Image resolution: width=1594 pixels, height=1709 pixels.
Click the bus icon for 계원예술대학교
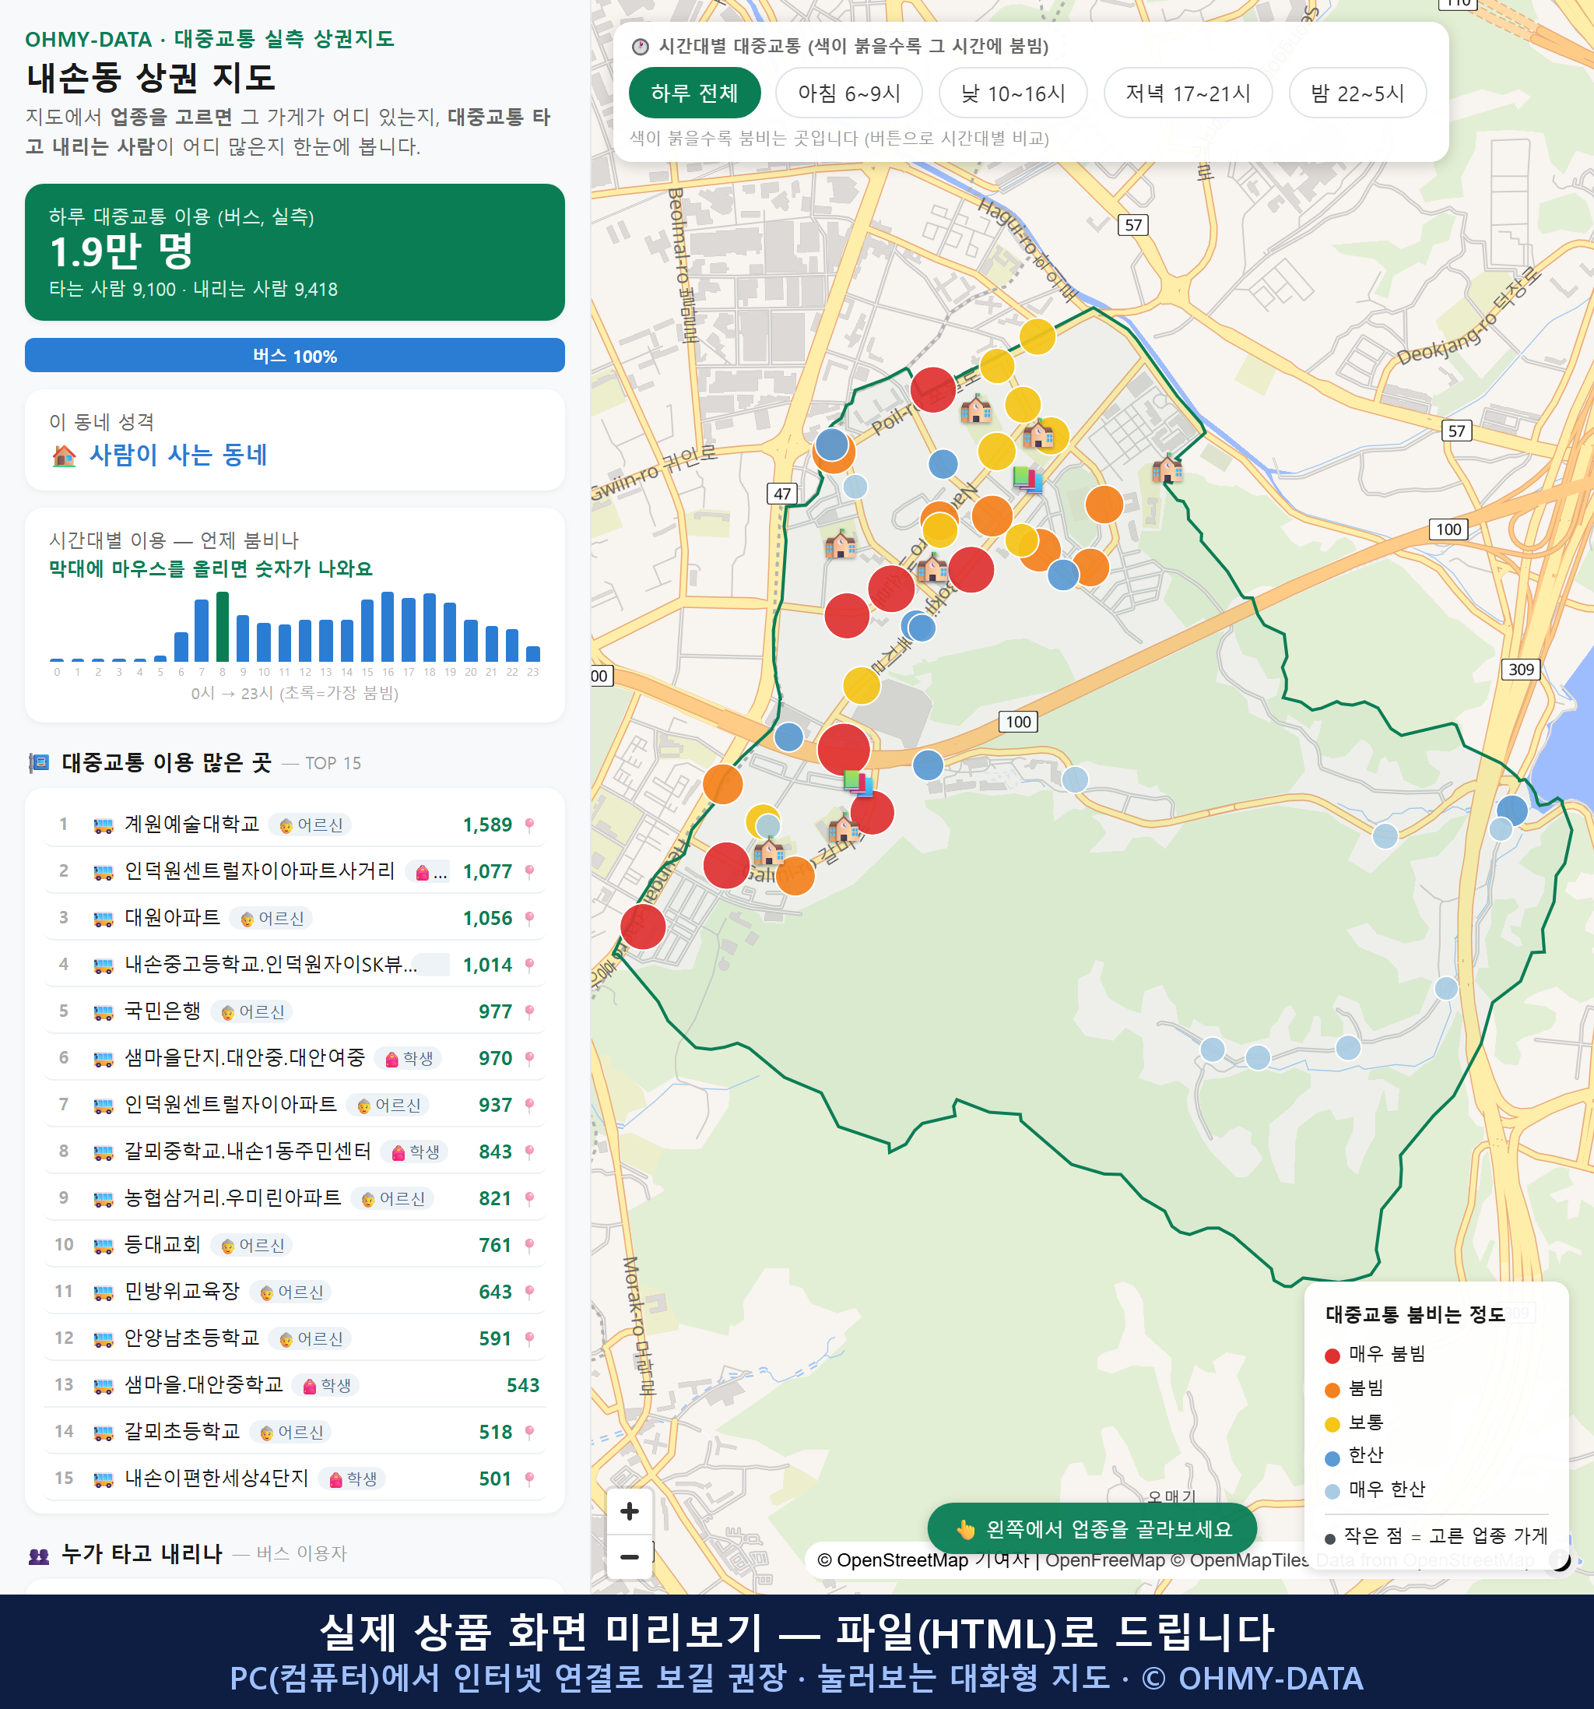(103, 825)
